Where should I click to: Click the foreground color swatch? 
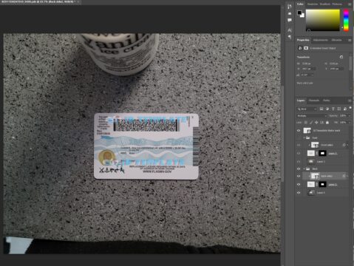(x=299, y=13)
